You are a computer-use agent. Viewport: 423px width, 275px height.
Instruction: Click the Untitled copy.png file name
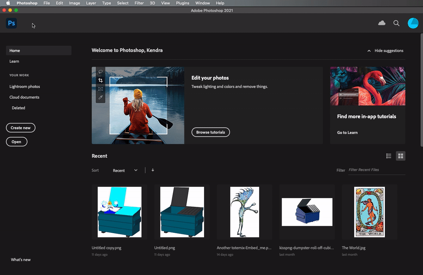(106, 248)
